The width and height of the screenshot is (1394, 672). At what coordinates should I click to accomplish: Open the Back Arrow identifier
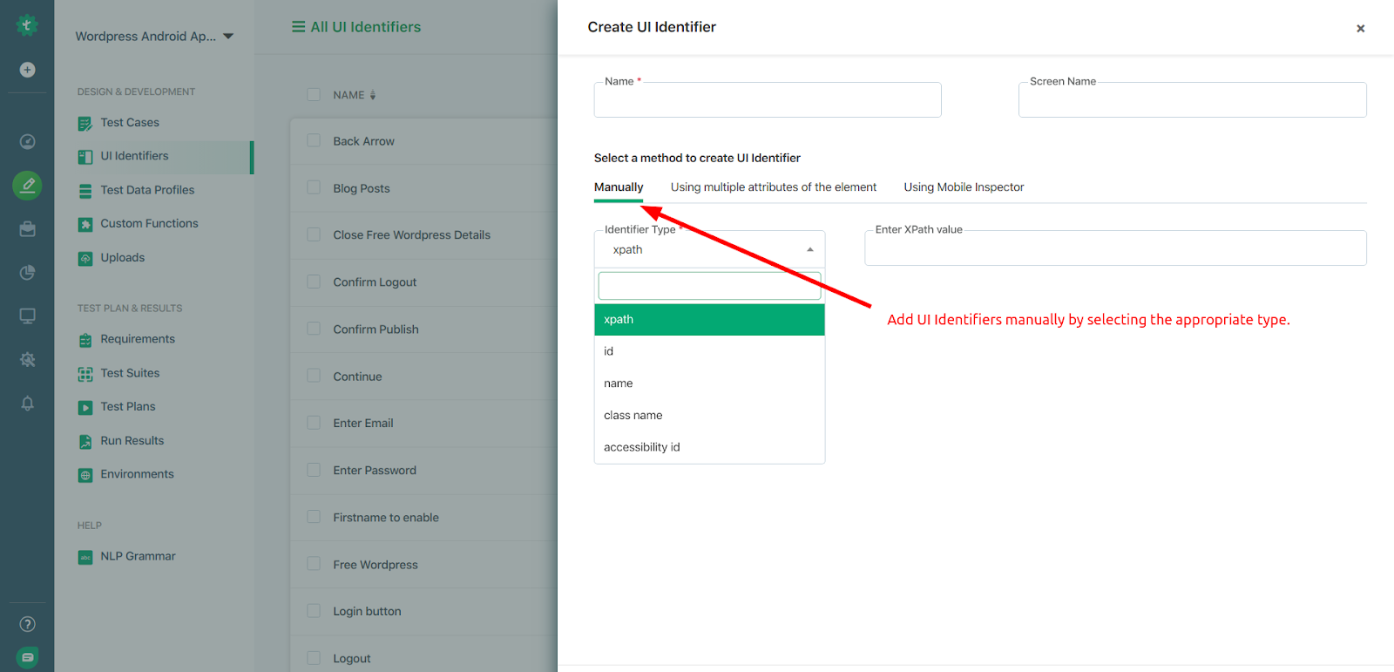pyautogui.click(x=363, y=141)
